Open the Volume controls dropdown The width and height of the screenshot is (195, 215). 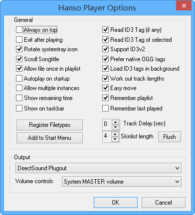pyautogui.click(x=122, y=182)
